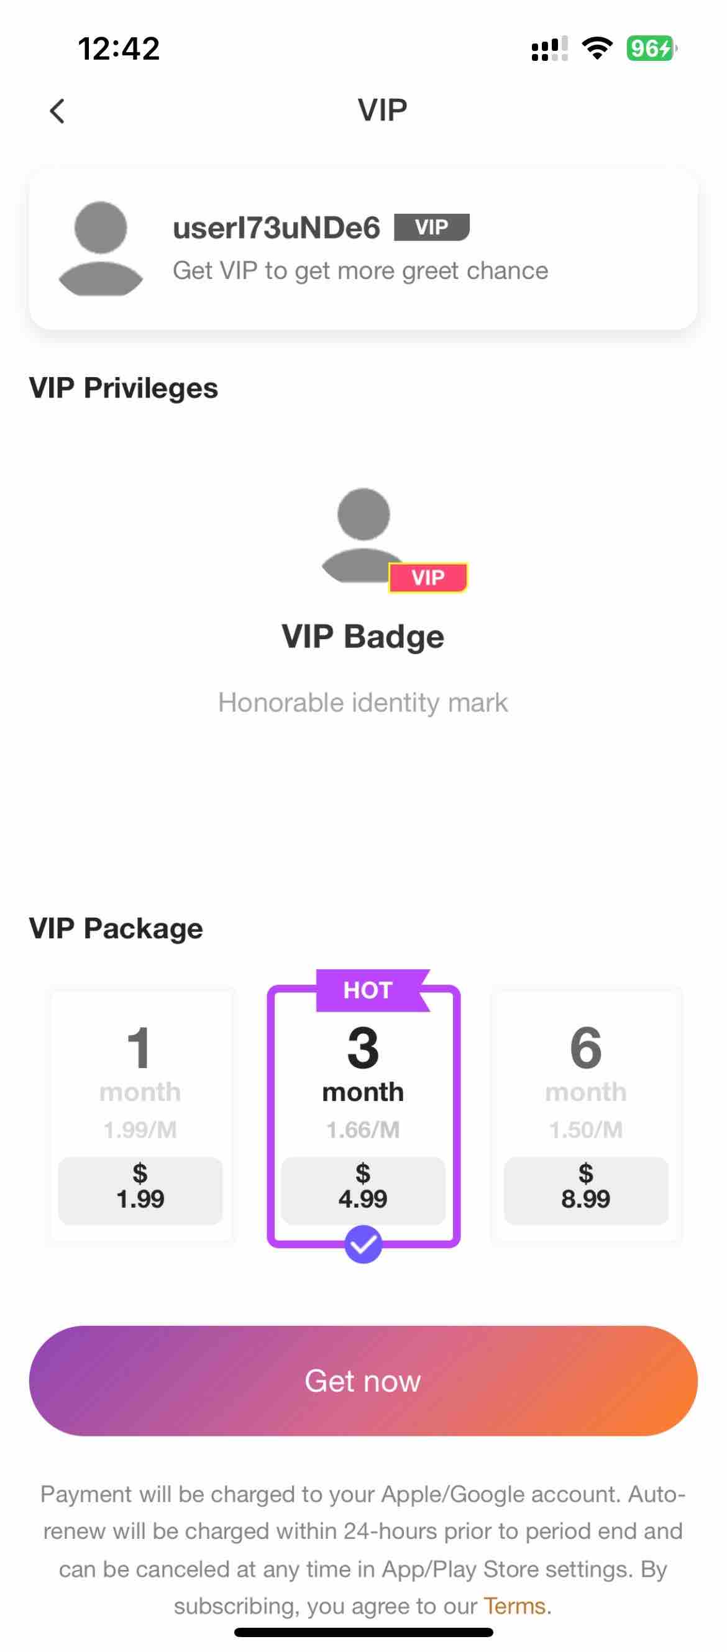The image size is (727, 1652).
Task: Tap the blue checkmark on selected package
Action: [363, 1244]
